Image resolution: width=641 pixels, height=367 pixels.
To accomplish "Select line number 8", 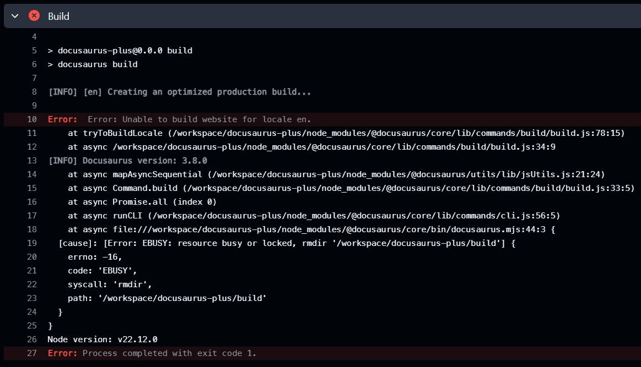I will pos(34,92).
